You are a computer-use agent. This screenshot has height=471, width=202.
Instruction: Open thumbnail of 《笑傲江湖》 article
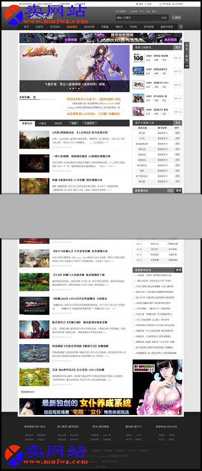pyautogui.click(x=34, y=330)
